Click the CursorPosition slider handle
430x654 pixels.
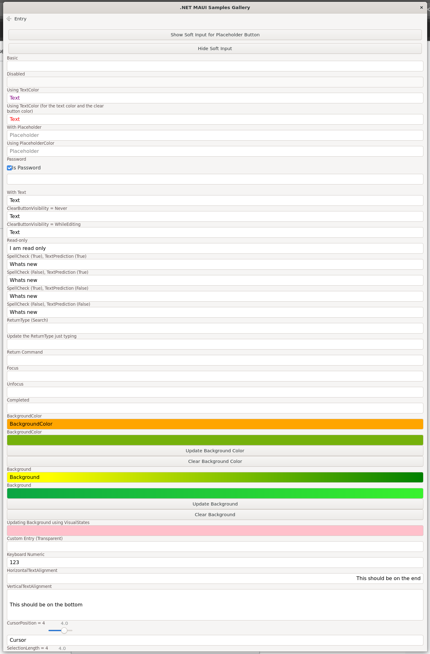64,631
